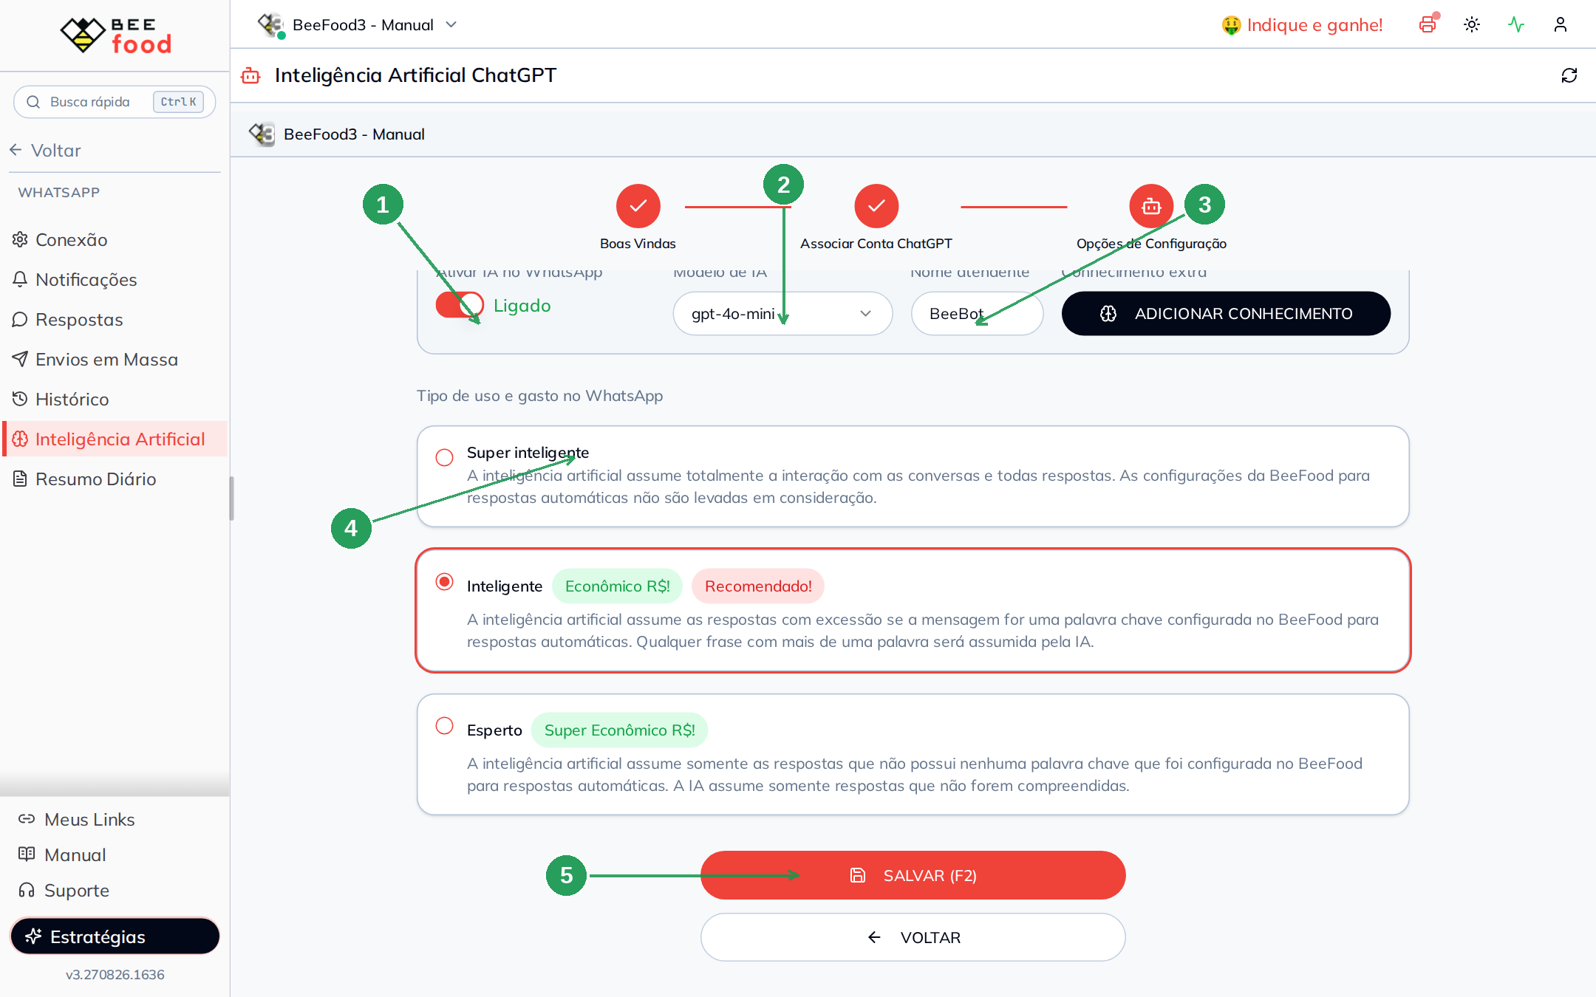Click the Inteligência Artificial brain icon
The height and width of the screenshot is (997, 1596).
20,439
